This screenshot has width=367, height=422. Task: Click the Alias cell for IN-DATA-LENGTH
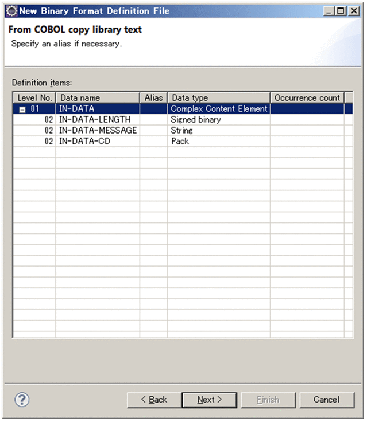[x=154, y=119]
